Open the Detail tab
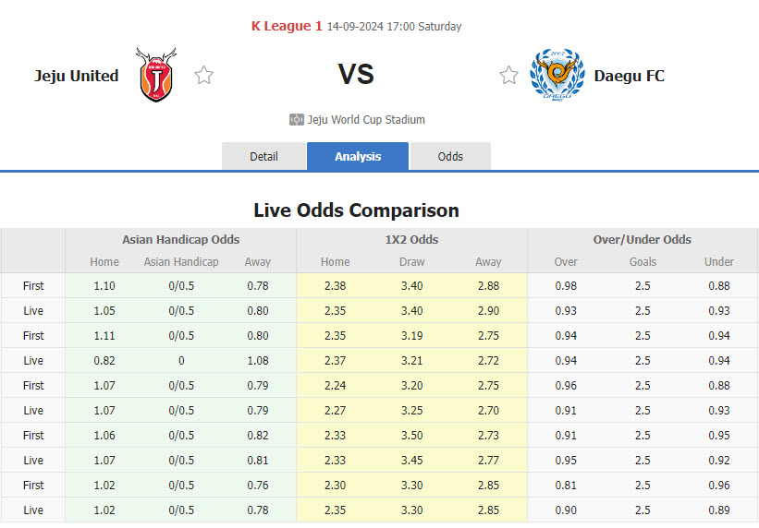Viewport: 759px width, 528px height. 263,156
